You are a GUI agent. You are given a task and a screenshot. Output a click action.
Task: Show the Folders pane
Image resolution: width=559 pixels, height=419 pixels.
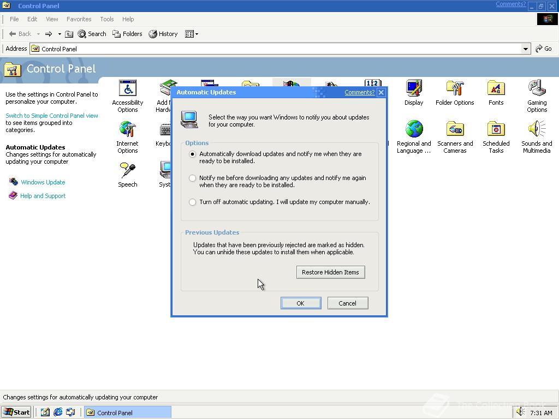[x=127, y=34]
